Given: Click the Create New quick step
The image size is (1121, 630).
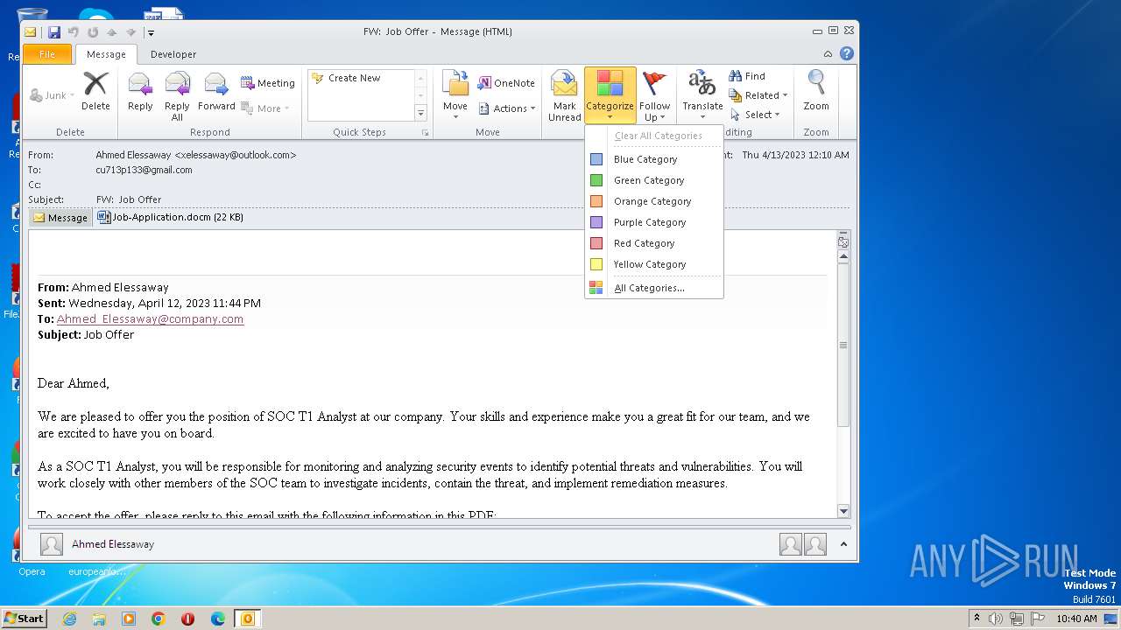Looking at the screenshot, I should click(x=354, y=78).
